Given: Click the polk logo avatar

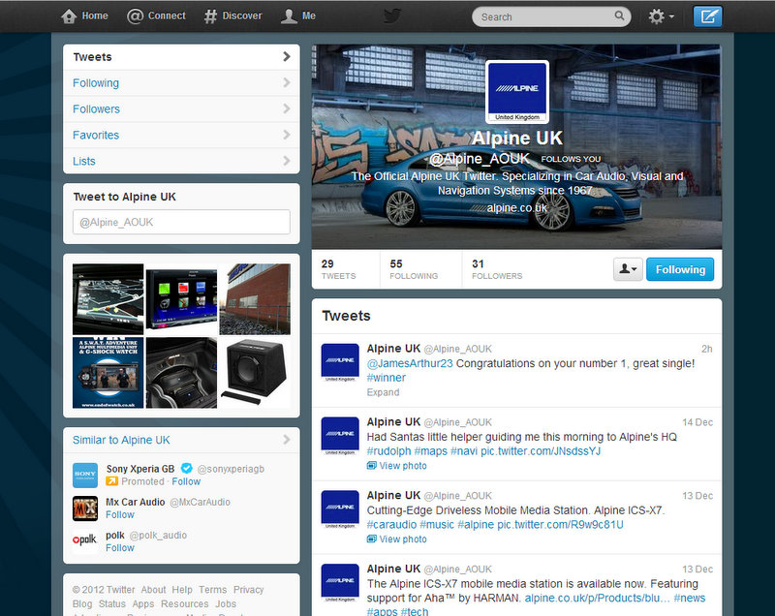Looking at the screenshot, I should (x=85, y=540).
